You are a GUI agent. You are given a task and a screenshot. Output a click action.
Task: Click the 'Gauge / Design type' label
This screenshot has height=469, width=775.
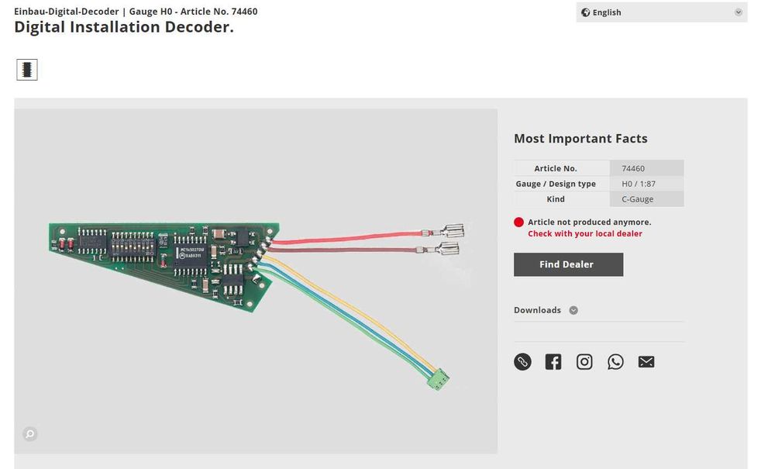pos(556,184)
